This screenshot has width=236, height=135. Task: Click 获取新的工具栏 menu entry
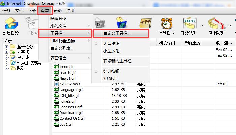[117, 61]
